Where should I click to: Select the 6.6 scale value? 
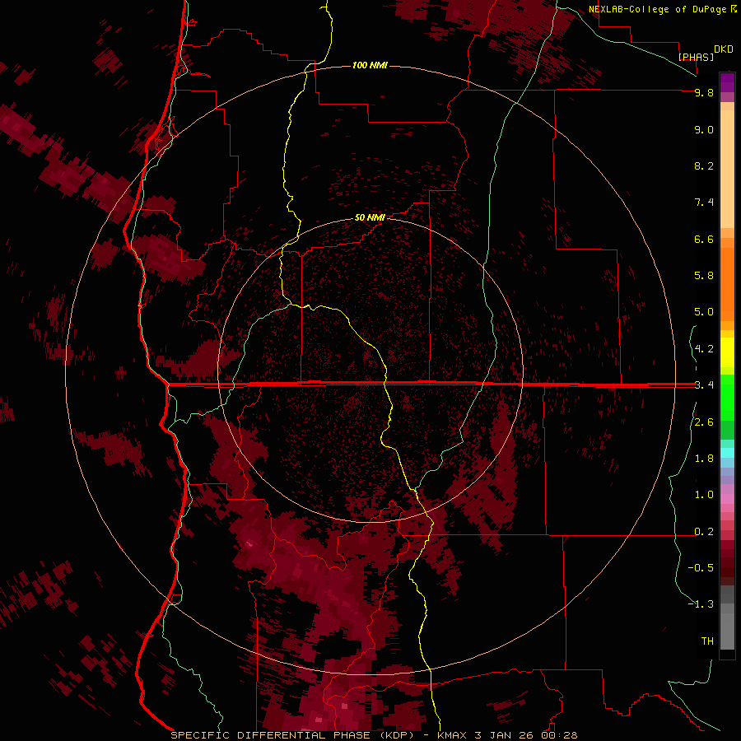click(x=704, y=239)
